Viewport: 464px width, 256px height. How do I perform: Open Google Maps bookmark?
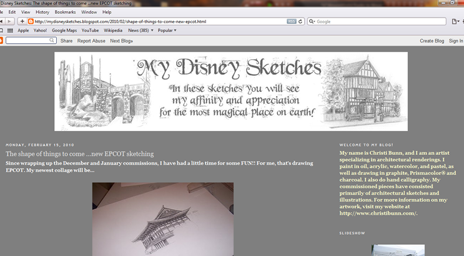click(x=64, y=30)
